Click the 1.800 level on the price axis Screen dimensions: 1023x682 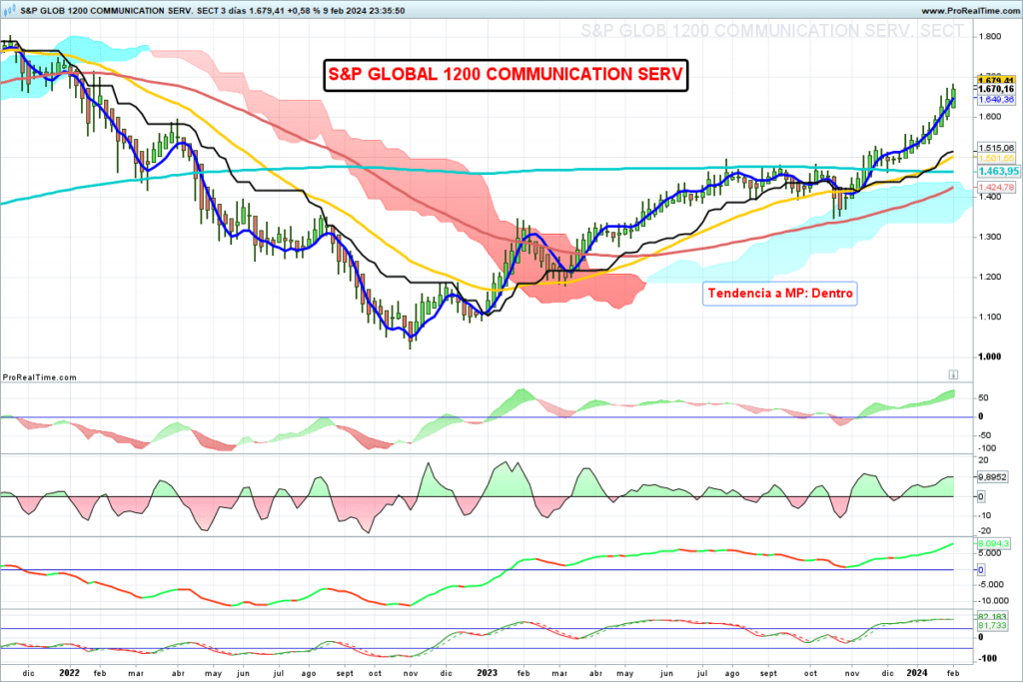click(x=990, y=37)
